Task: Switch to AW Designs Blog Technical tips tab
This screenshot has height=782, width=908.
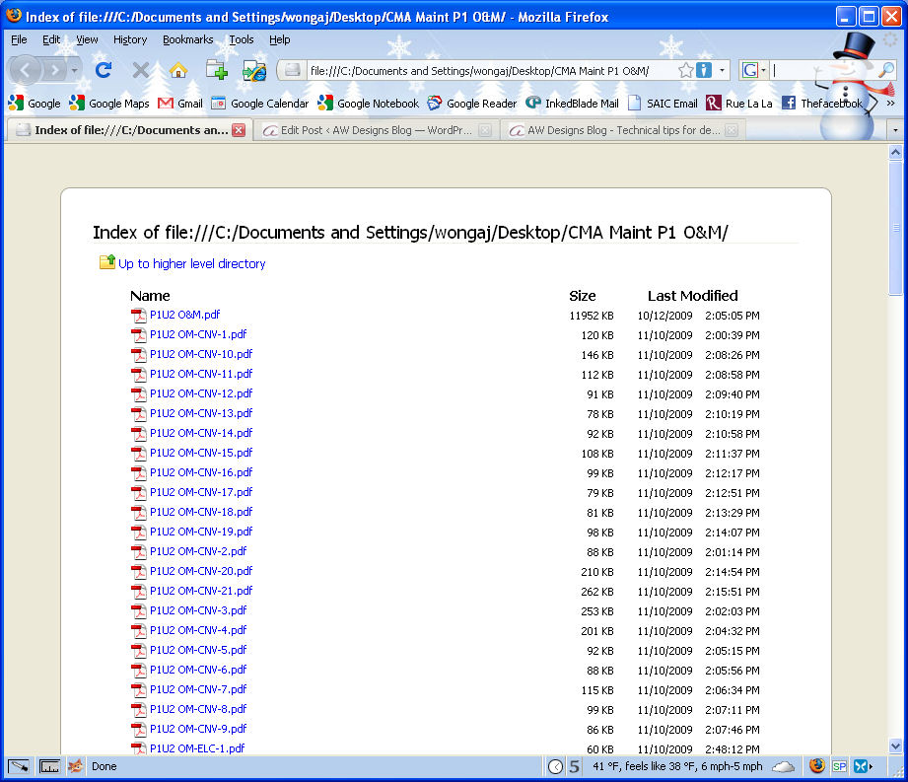Action: [621, 130]
